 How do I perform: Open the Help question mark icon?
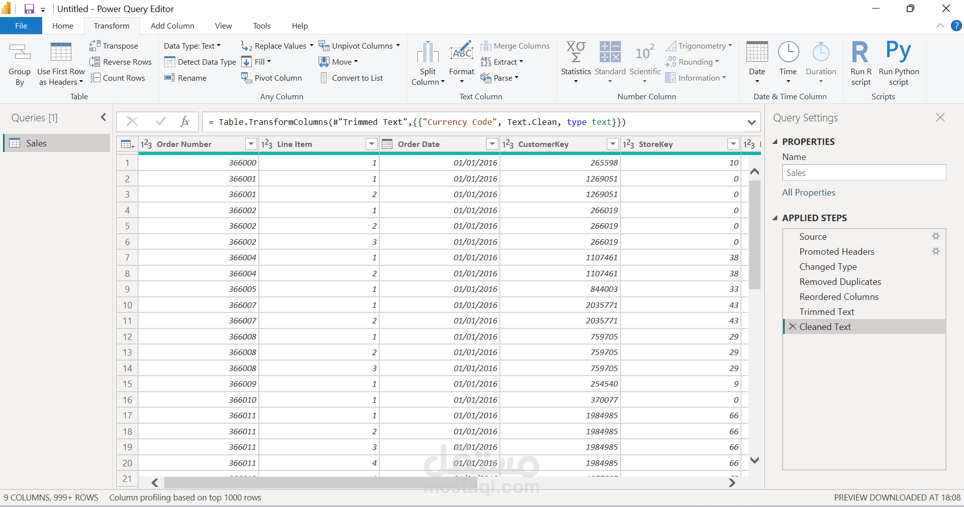tap(956, 26)
